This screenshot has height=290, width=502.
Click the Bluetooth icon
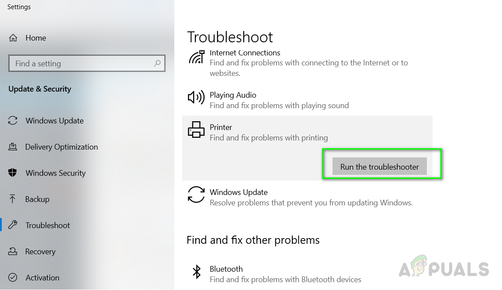[197, 272]
